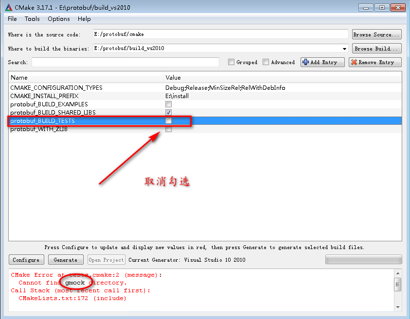Image resolution: width=410 pixels, height=319 pixels.
Task: Select the CMAKE_INSTALL_PREFIX entry
Action: coord(205,96)
